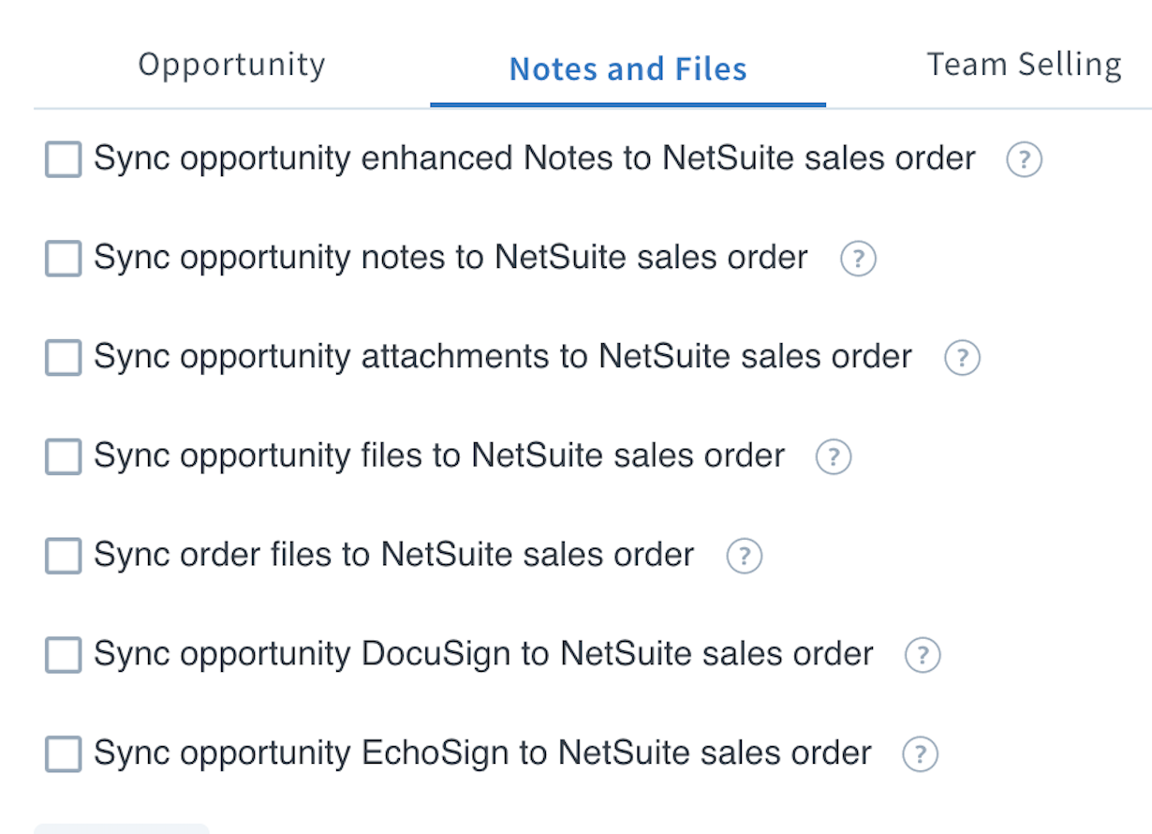Screen dimensions: 1152x834
Task: Open help icon for order files sync
Action: point(745,557)
